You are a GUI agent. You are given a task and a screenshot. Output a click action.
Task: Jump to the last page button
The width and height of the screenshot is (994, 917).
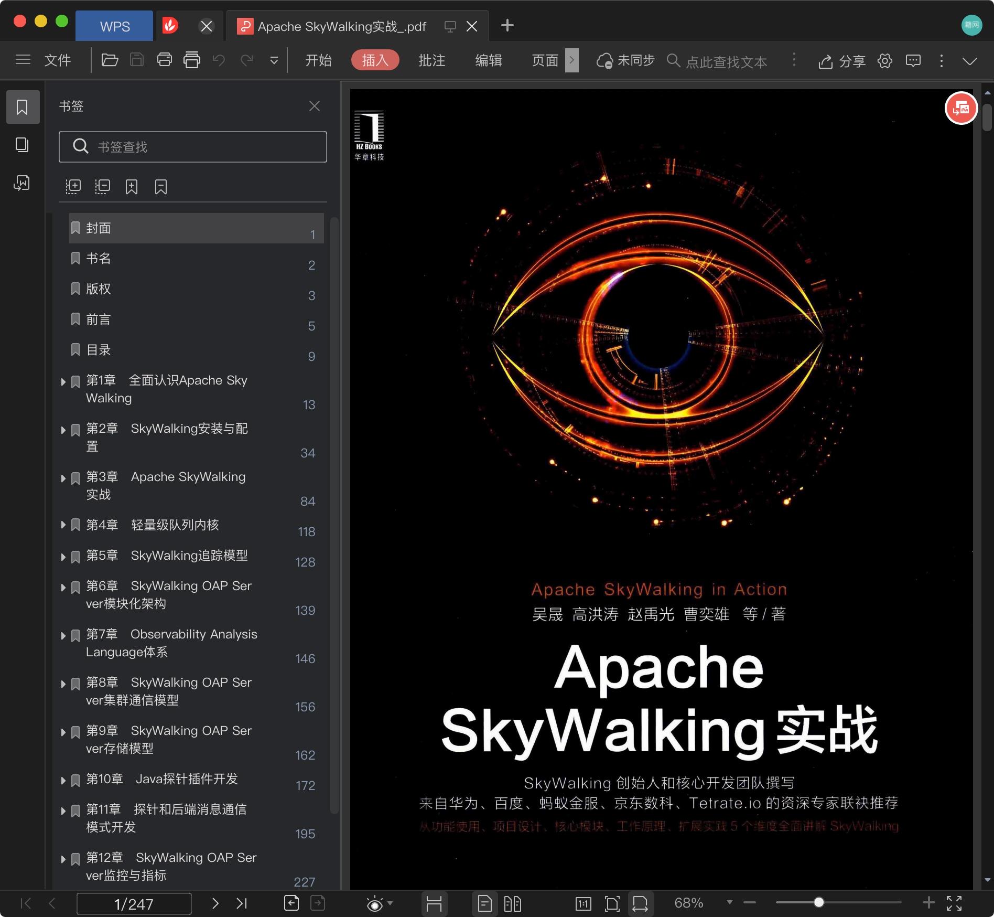tap(241, 903)
